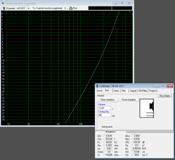Click the Box shape button
175x160 pixels.
pyautogui.click(x=164, y=96)
